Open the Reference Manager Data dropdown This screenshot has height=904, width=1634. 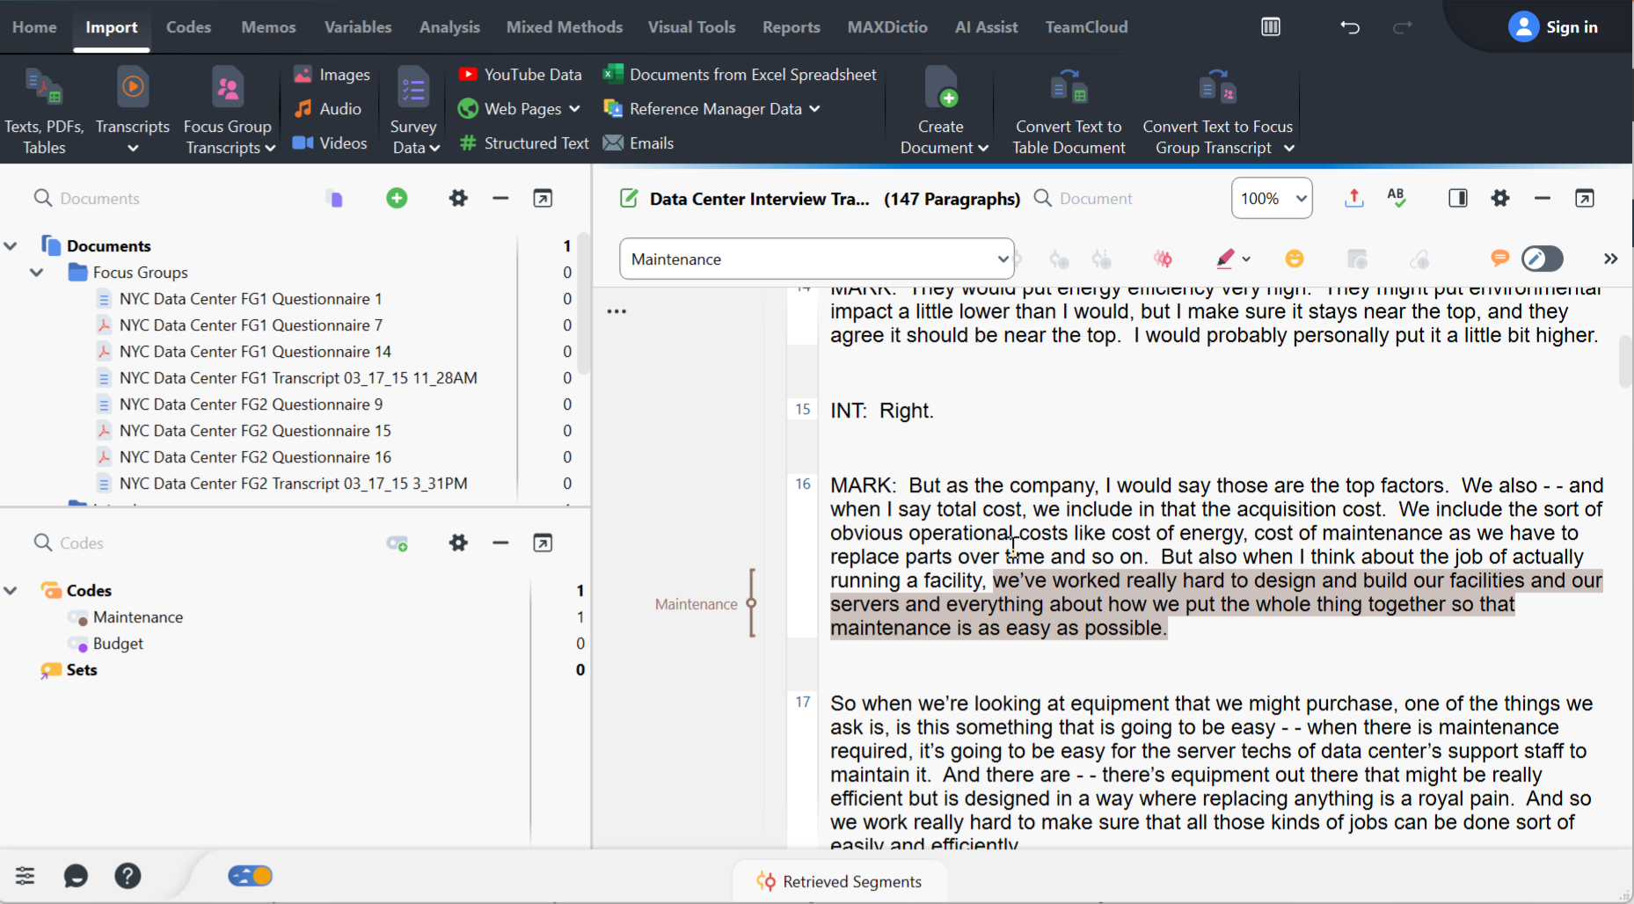[x=711, y=108]
